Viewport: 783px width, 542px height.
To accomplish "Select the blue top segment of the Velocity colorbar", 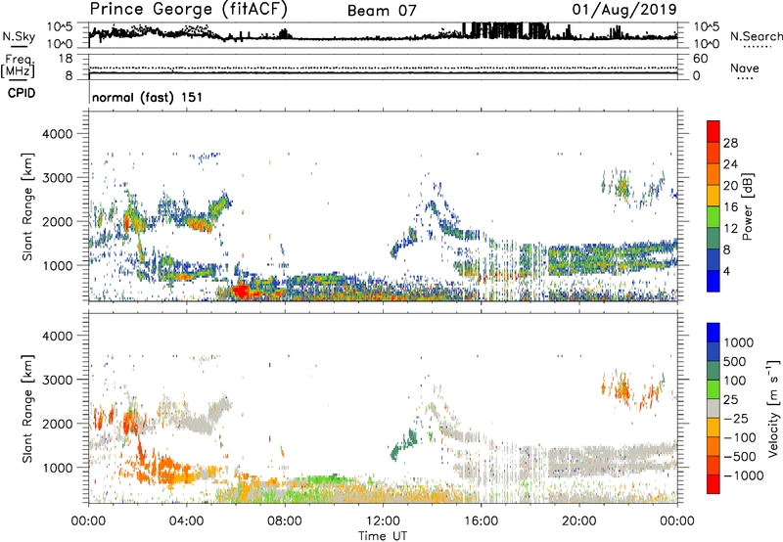I will point(714,333).
